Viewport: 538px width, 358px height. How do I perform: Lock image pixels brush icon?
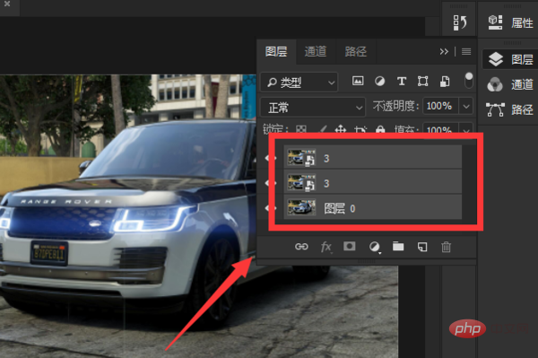322,129
